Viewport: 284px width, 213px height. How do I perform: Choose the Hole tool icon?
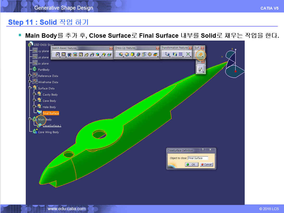click(81, 55)
